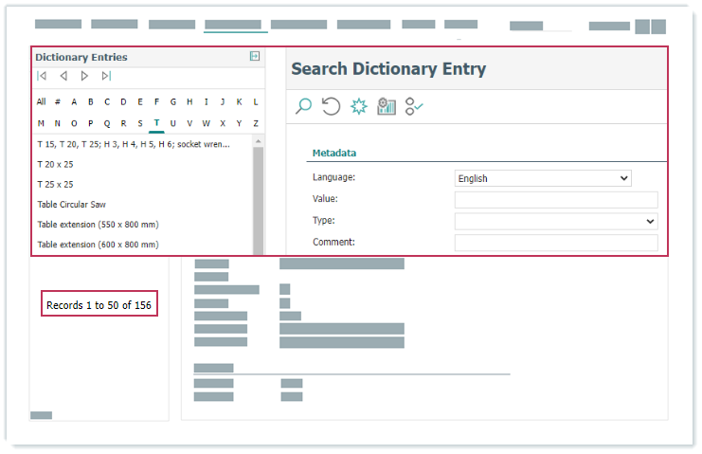The height and width of the screenshot is (454, 702).
Task: Click the checklist options toolbar icon
Action: (414, 106)
